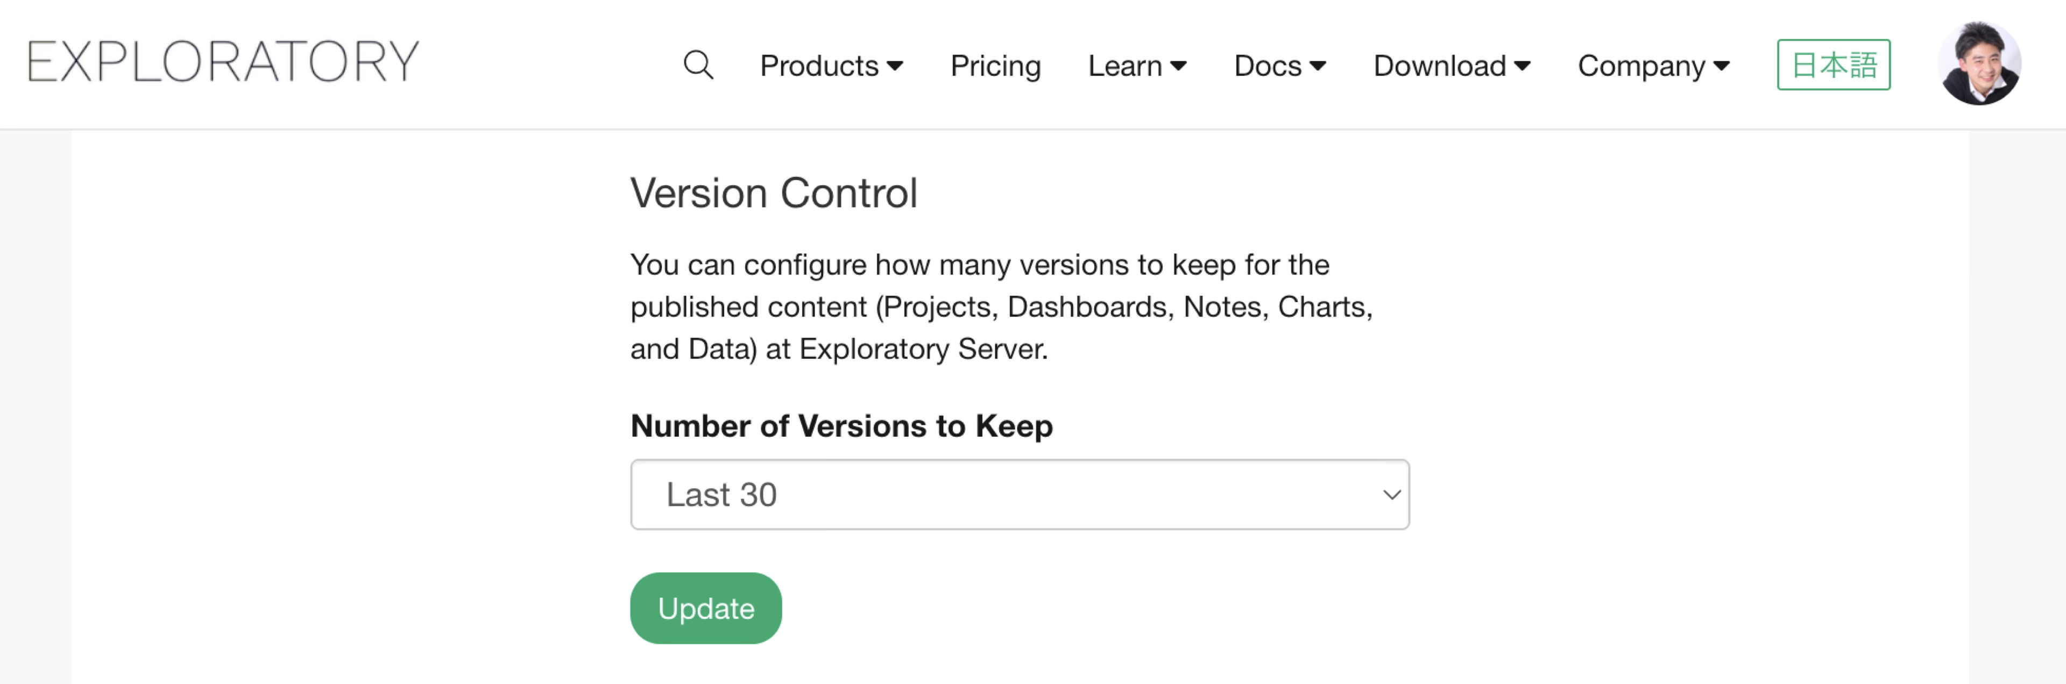
Task: Open the Download menu
Action: 1439,66
